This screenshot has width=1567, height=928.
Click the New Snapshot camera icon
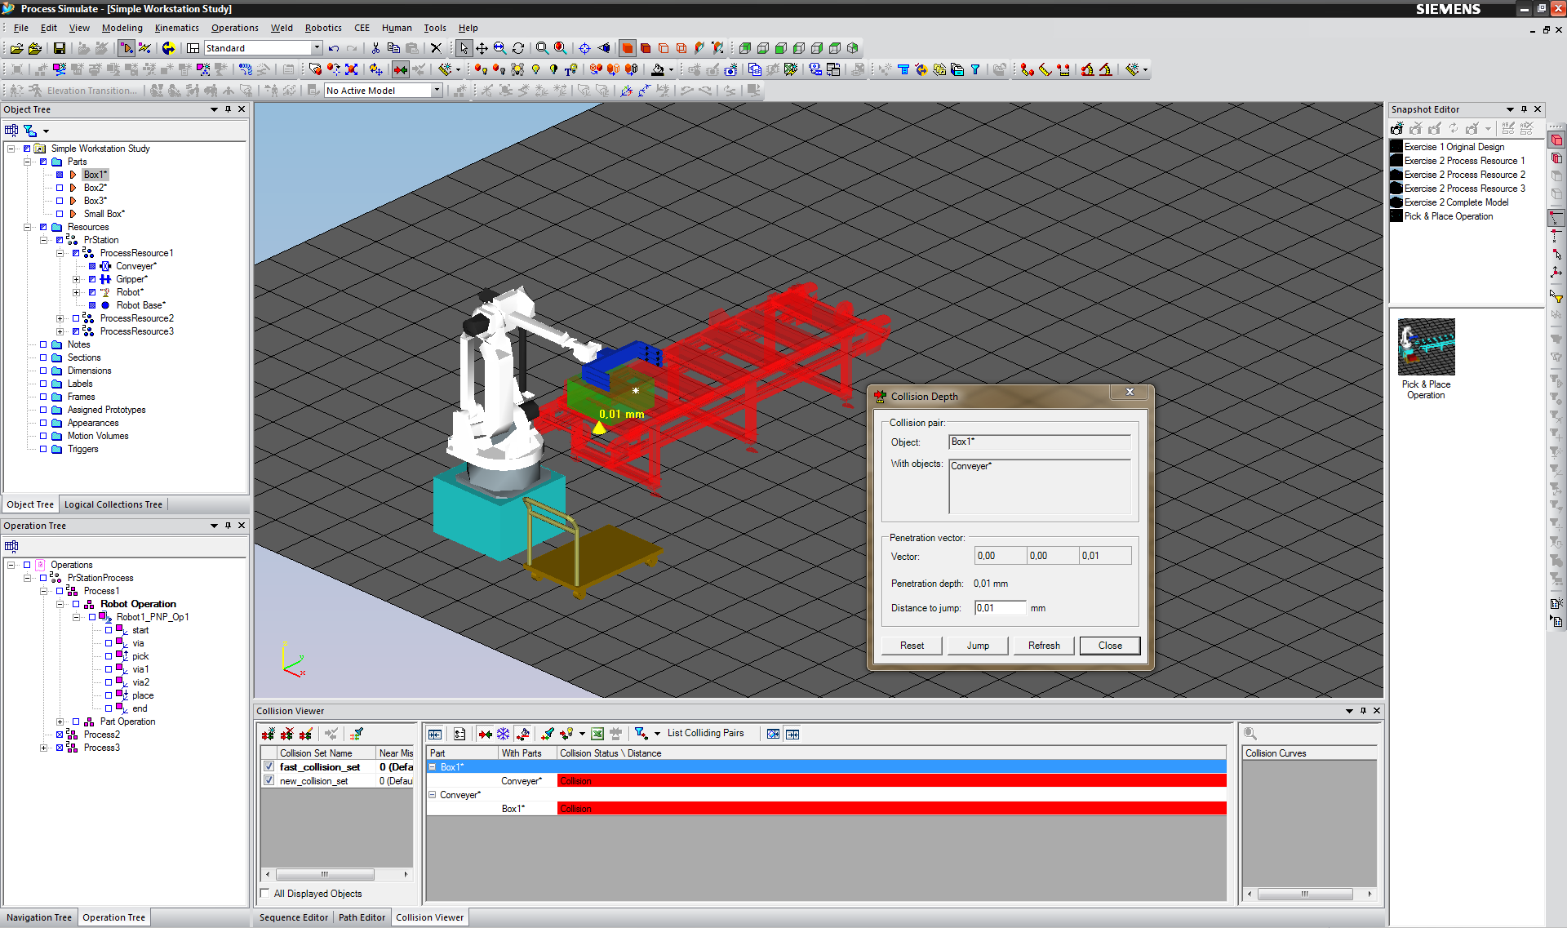[1397, 128]
